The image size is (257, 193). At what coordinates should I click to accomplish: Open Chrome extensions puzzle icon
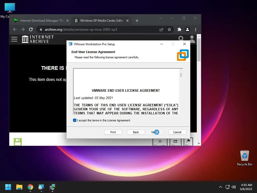click(179, 29)
